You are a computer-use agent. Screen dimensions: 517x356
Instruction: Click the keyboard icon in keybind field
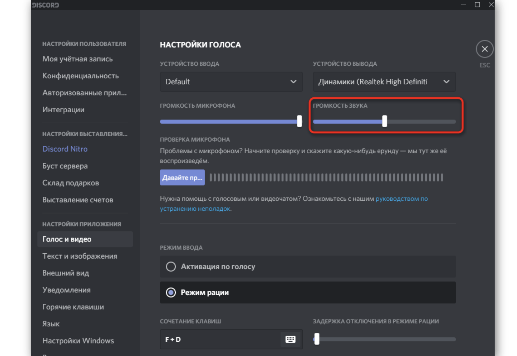290,339
